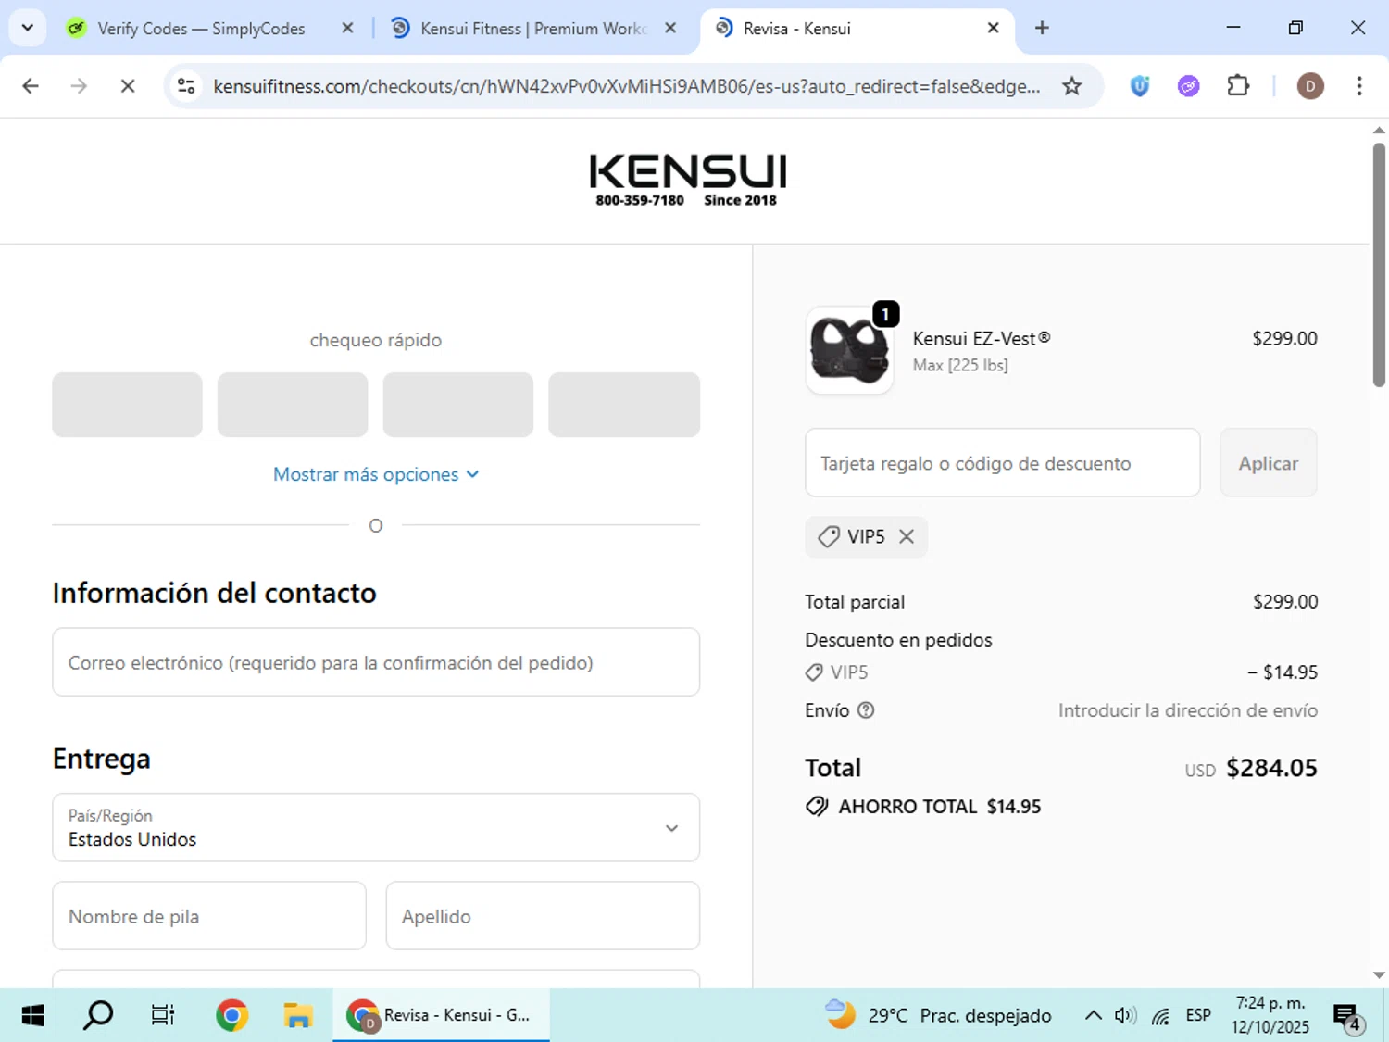Close the Kensui Fitness tab

coord(670,28)
